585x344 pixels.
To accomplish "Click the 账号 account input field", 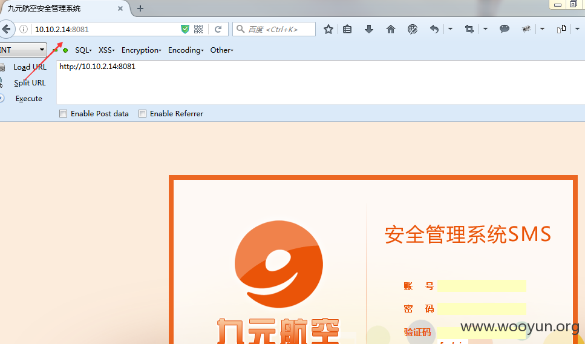I will coord(482,286).
